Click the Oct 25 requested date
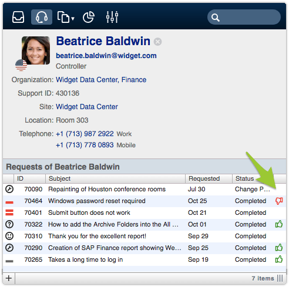Viewport: 289px width, 287px height. tap(197, 201)
